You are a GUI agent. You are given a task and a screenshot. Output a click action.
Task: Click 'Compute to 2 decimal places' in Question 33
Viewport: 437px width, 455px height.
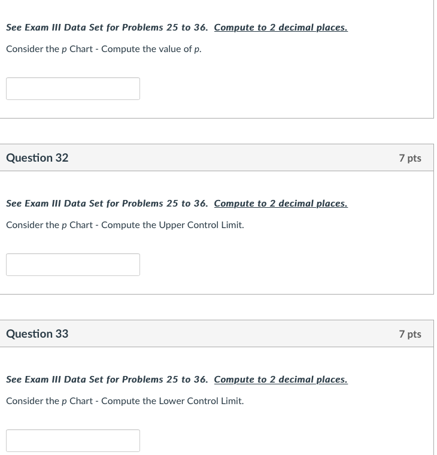click(x=281, y=379)
